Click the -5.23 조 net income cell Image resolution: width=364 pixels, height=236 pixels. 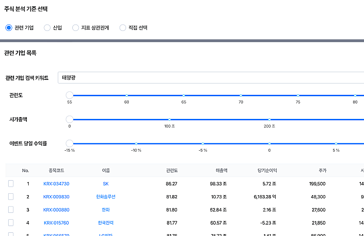[268, 222]
